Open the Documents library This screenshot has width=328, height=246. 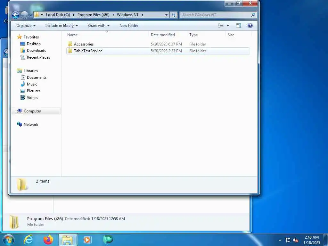pos(37,78)
